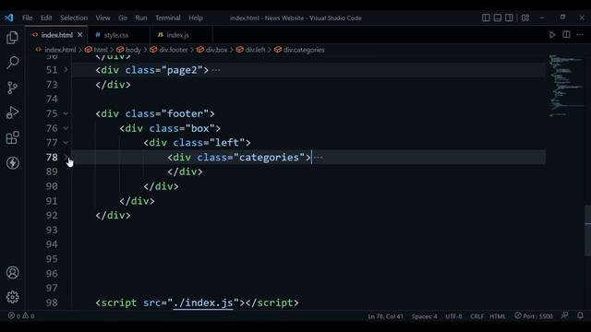
Task: Click the Run play button in editor toolbar
Action: click(x=552, y=35)
